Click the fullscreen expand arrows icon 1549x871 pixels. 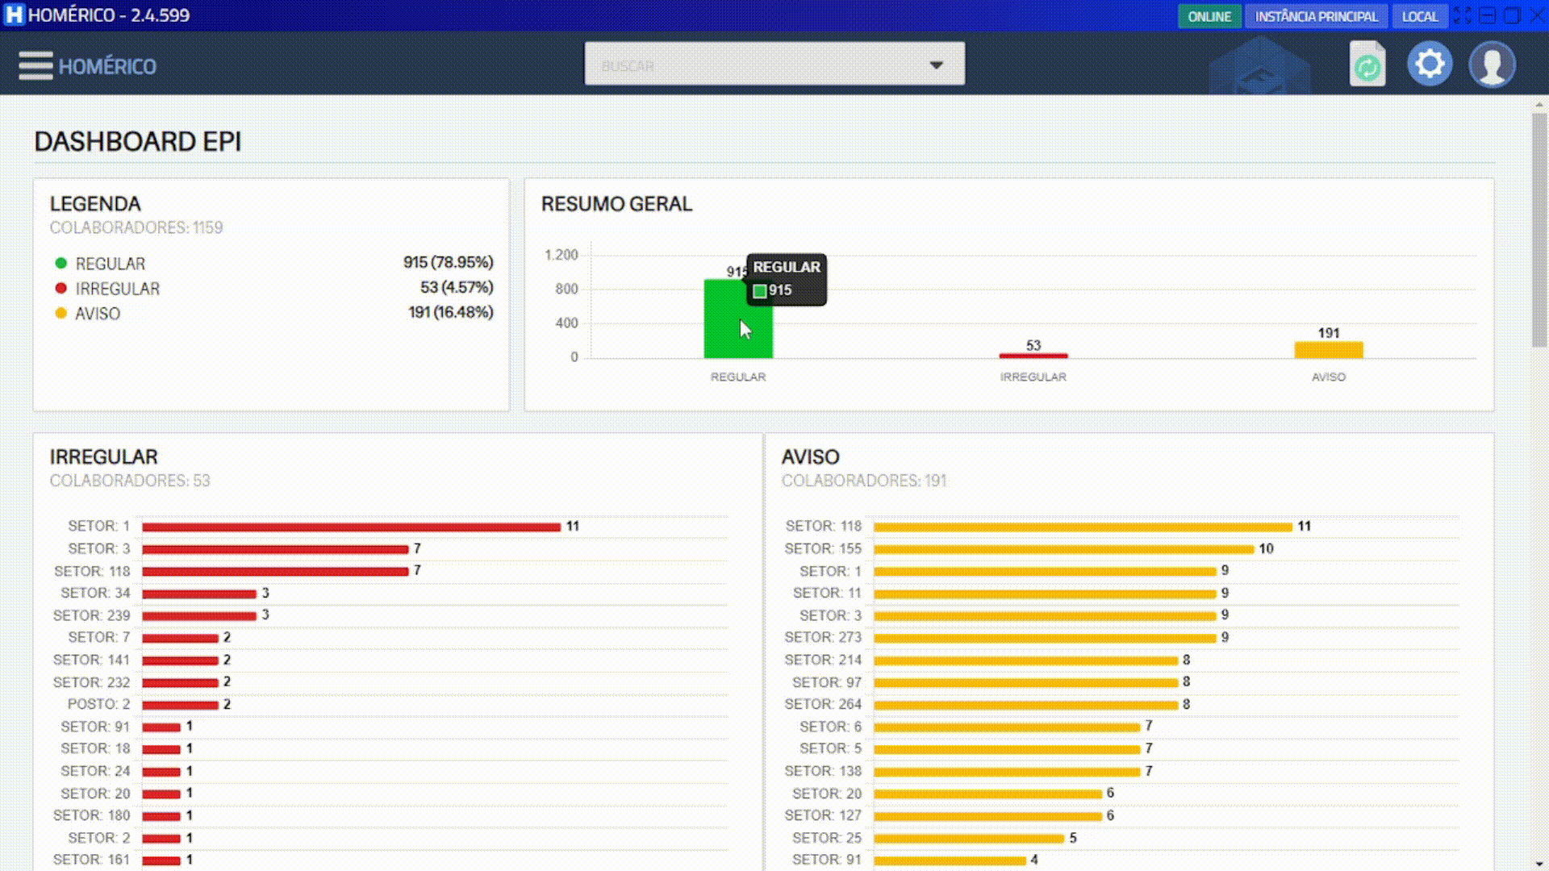coord(1462,15)
